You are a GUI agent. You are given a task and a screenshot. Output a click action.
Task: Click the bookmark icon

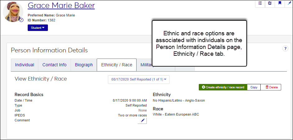click(x=280, y=3)
